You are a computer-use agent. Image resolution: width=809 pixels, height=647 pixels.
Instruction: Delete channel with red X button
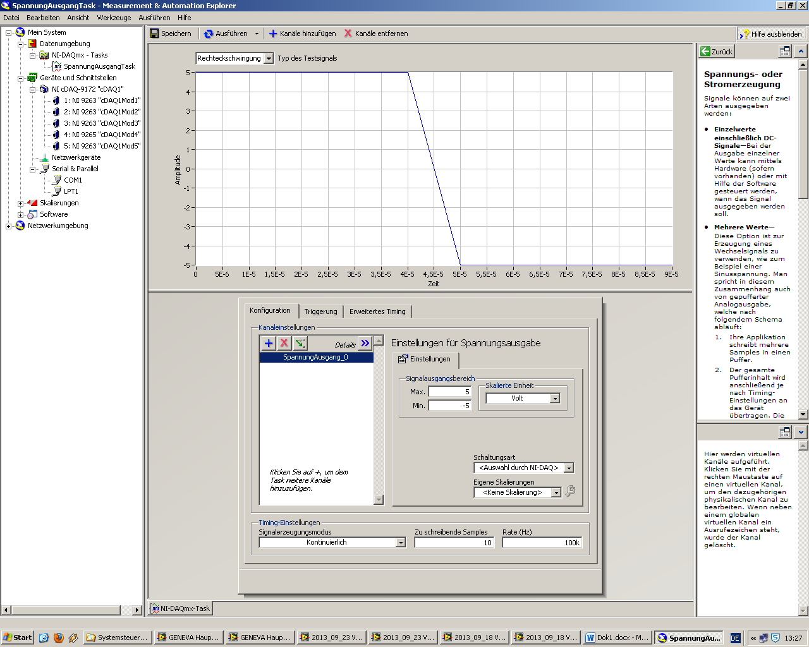point(284,343)
